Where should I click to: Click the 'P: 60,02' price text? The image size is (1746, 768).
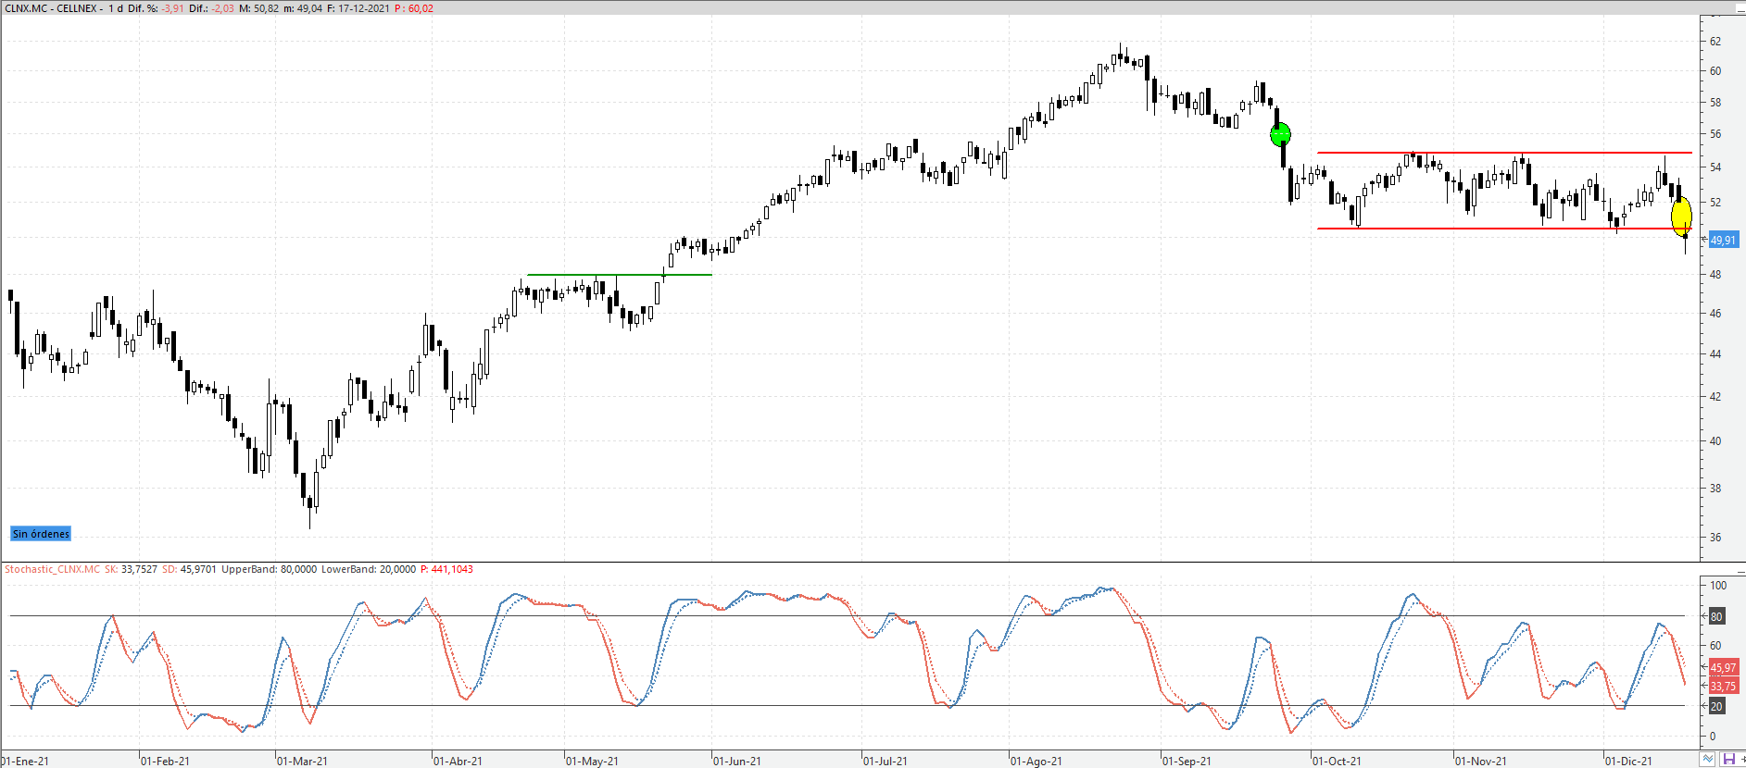click(x=414, y=8)
